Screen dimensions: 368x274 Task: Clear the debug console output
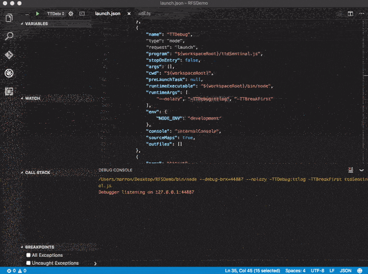351,170
